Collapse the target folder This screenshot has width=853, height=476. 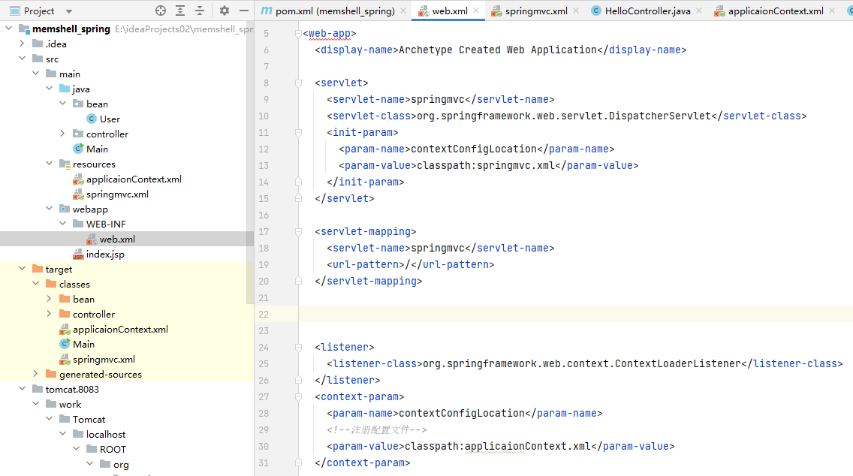coord(23,269)
